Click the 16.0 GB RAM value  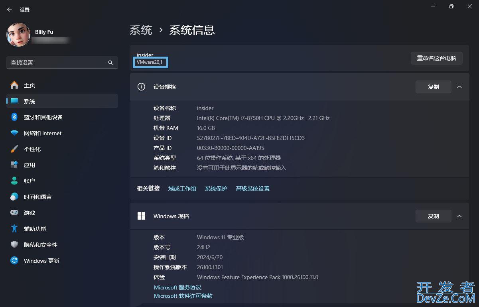[206, 128]
